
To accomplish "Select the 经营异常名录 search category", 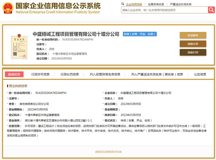I will (156, 4).
